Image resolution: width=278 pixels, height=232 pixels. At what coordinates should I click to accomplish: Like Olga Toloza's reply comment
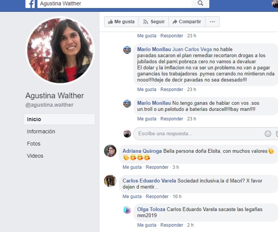click(x=147, y=225)
